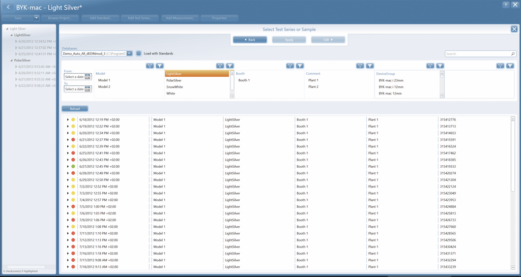Click the filled filter icon above Model column
This screenshot has height=277, width=521.
(160, 66)
